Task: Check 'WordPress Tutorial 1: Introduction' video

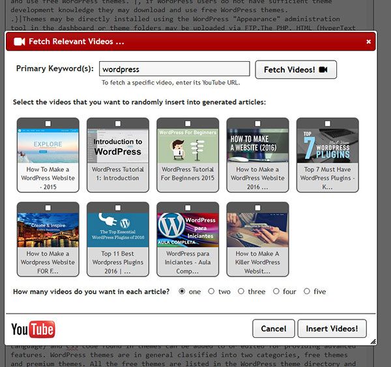Action: 118,124
